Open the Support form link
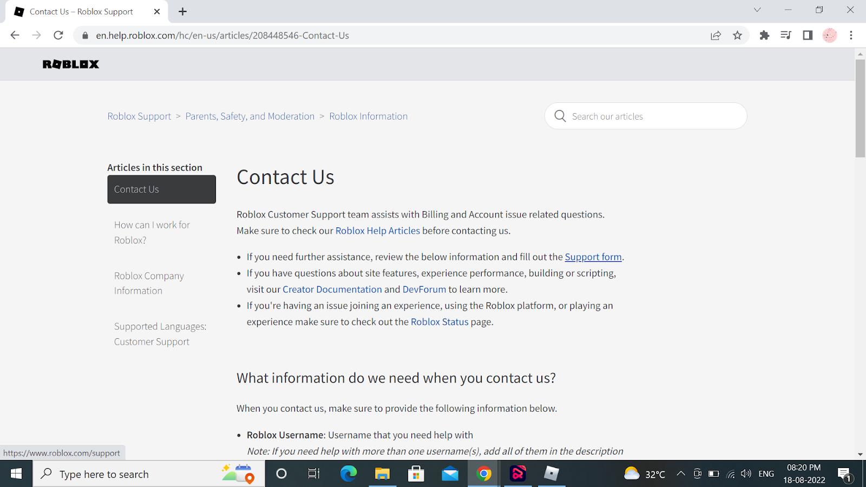The width and height of the screenshot is (866, 487). [593, 257]
